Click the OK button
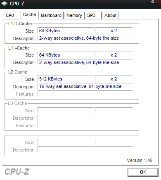Viewport: 161px width, 180px height. coord(143,172)
